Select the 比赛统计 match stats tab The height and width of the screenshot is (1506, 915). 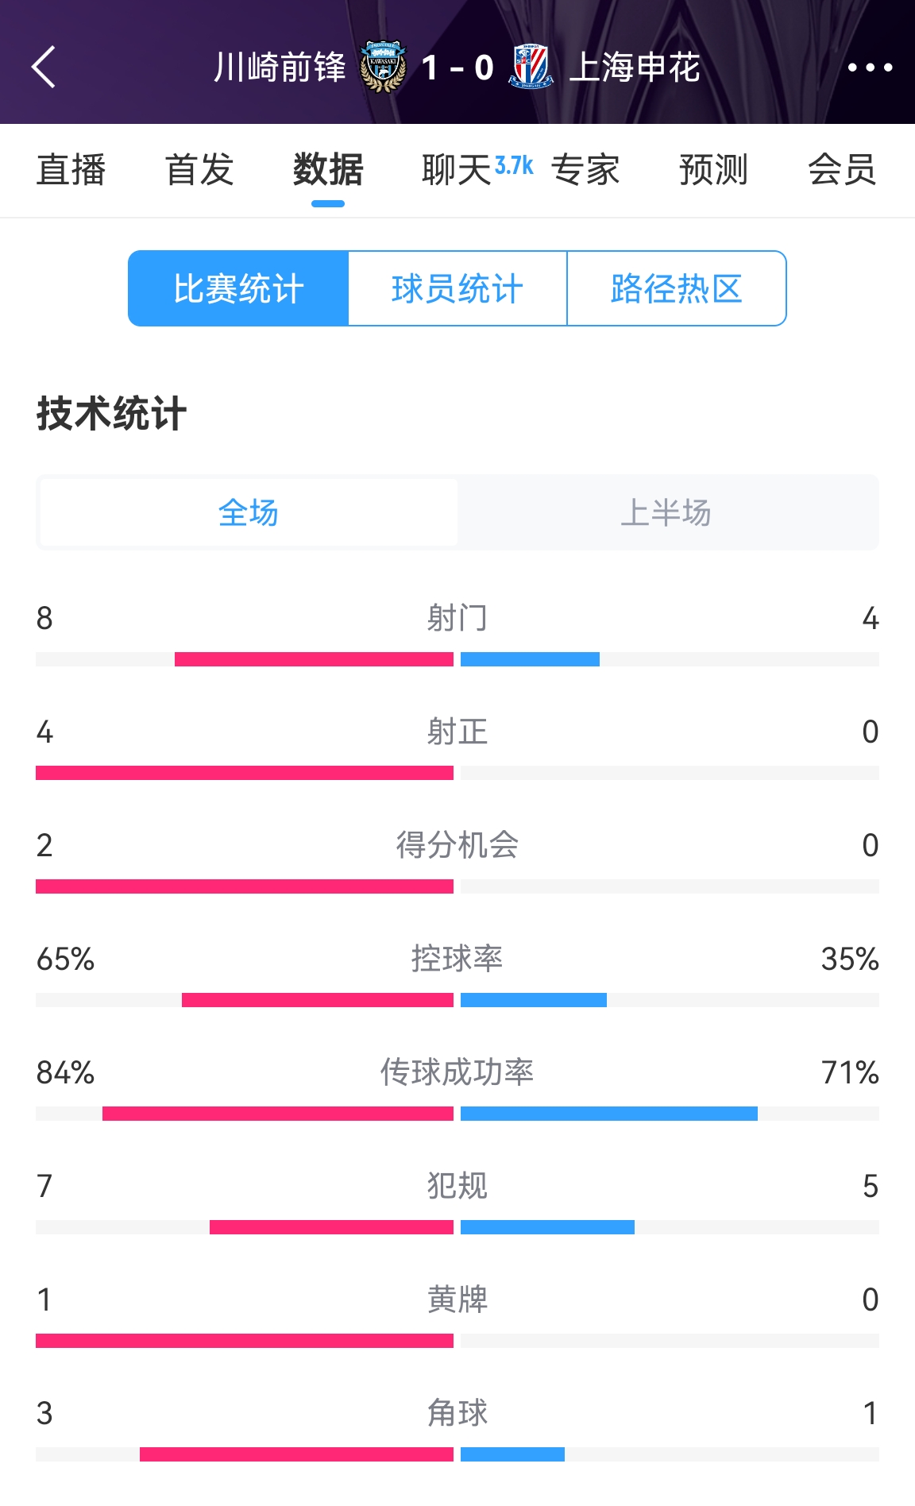tap(239, 289)
